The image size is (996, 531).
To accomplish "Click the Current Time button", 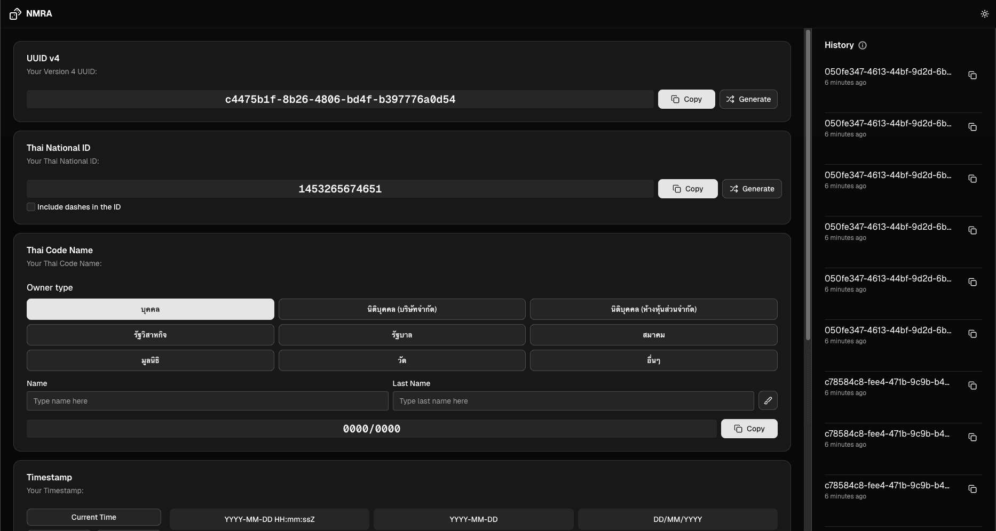I will point(93,517).
